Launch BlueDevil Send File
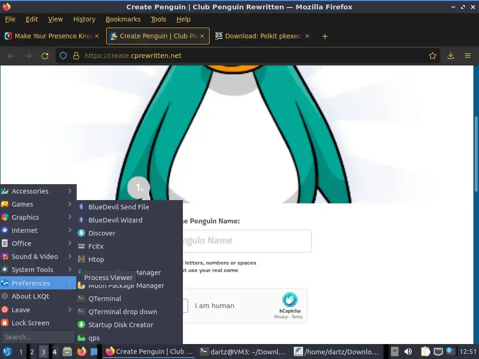Screen dimensions: 479x359 (130, 207)
